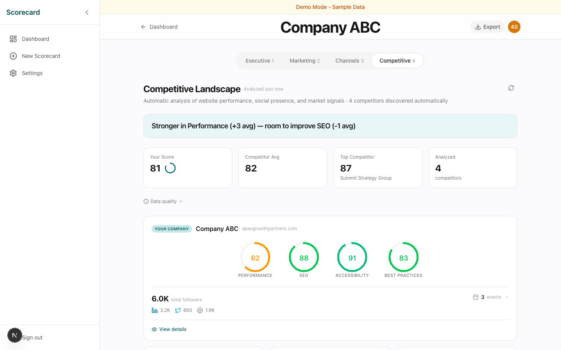Click the Demo Mode - Sample Data banner
This screenshot has height=350, width=561.
click(330, 7)
